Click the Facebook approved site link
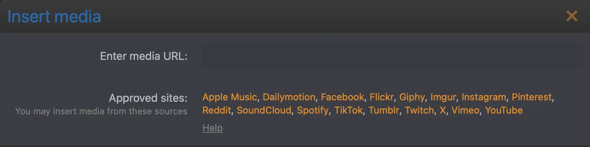 [x=342, y=97]
